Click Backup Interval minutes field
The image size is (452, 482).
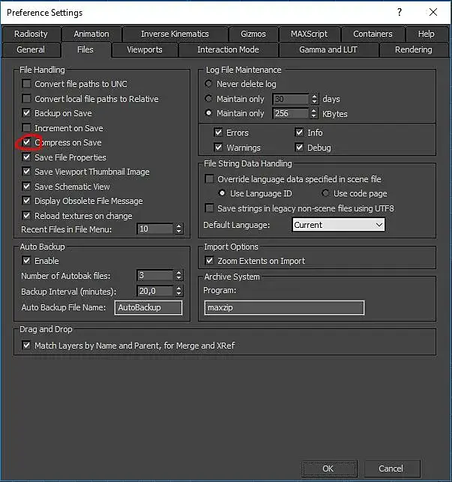[155, 291]
